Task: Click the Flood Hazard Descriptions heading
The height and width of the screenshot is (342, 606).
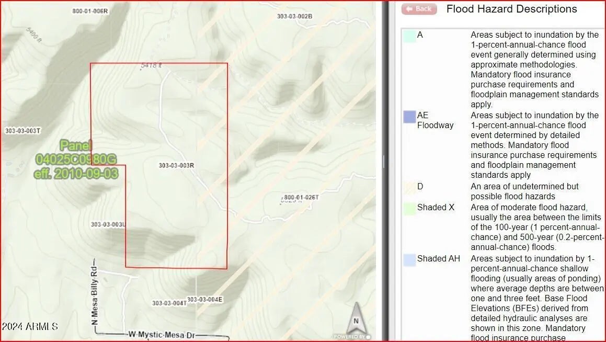Action: coord(511,9)
